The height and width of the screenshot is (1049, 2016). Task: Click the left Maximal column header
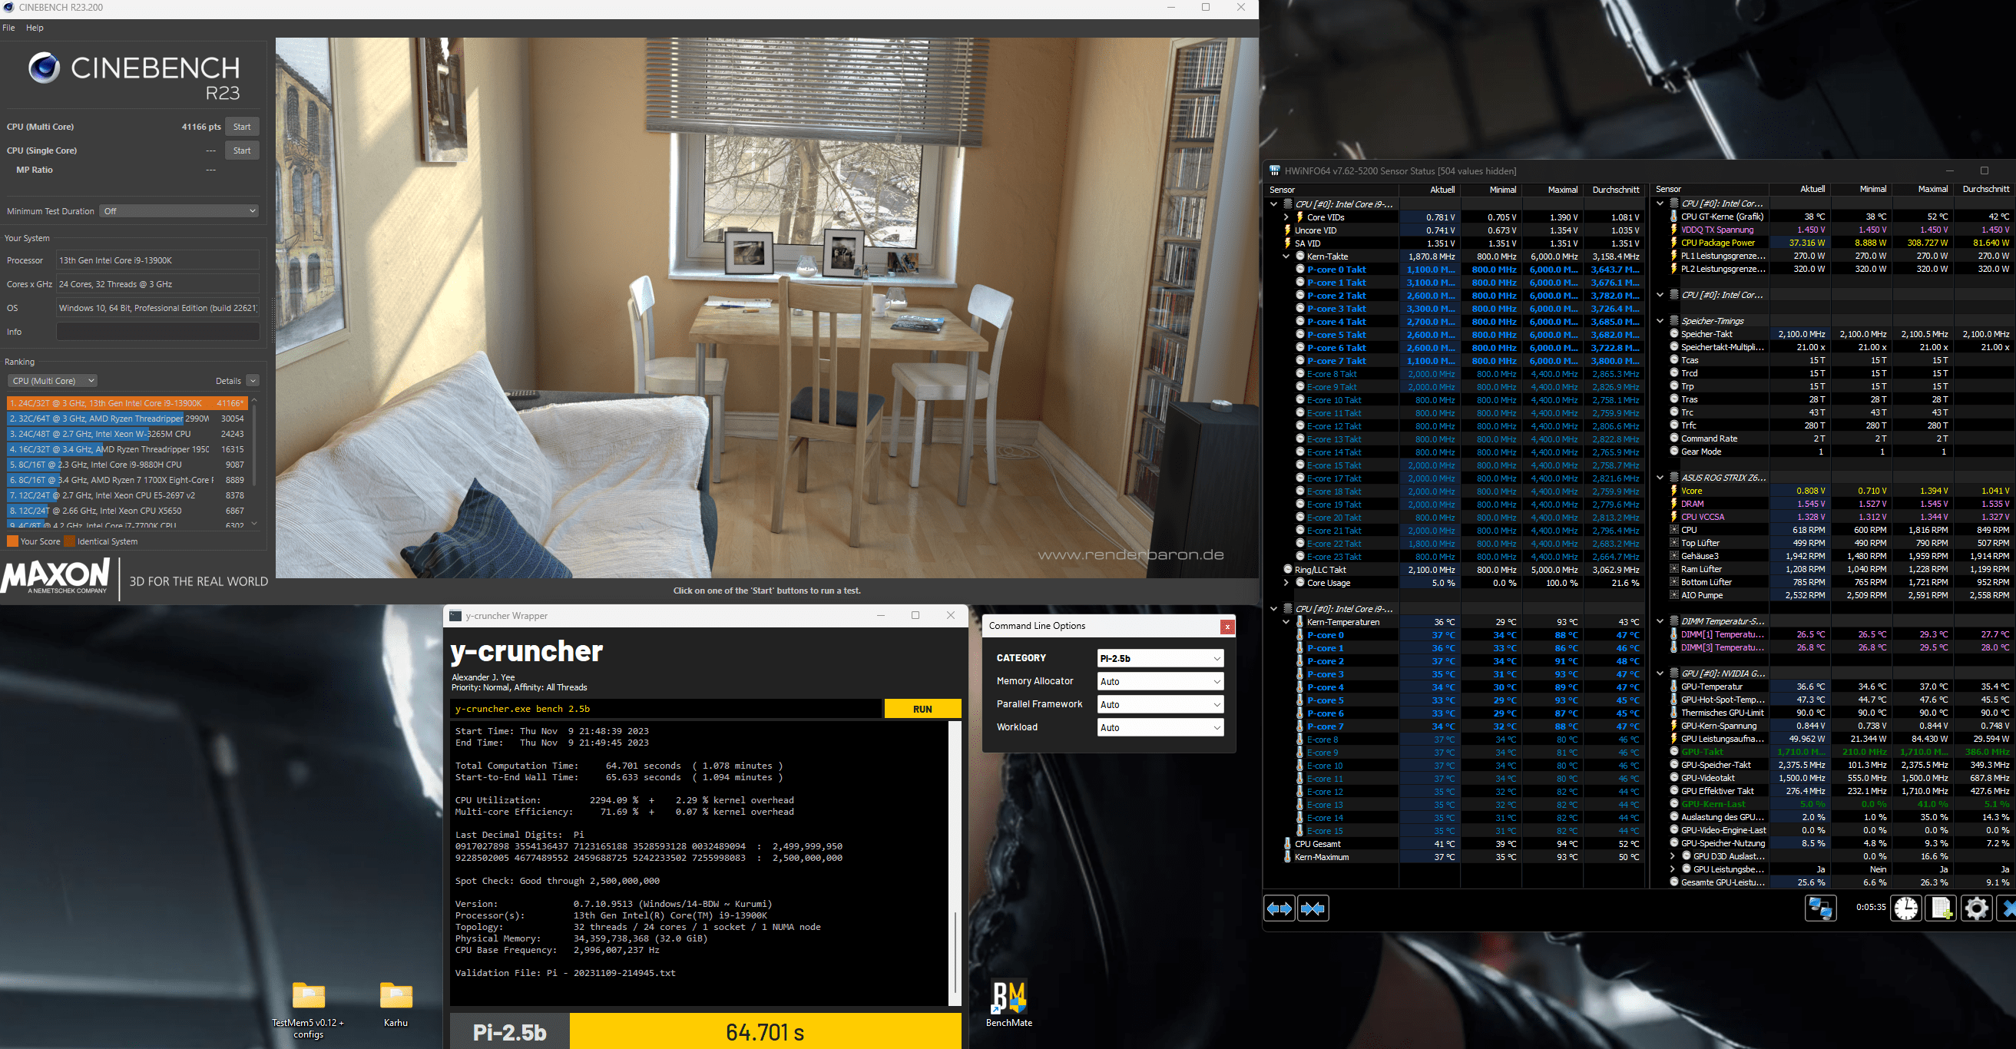(1551, 190)
